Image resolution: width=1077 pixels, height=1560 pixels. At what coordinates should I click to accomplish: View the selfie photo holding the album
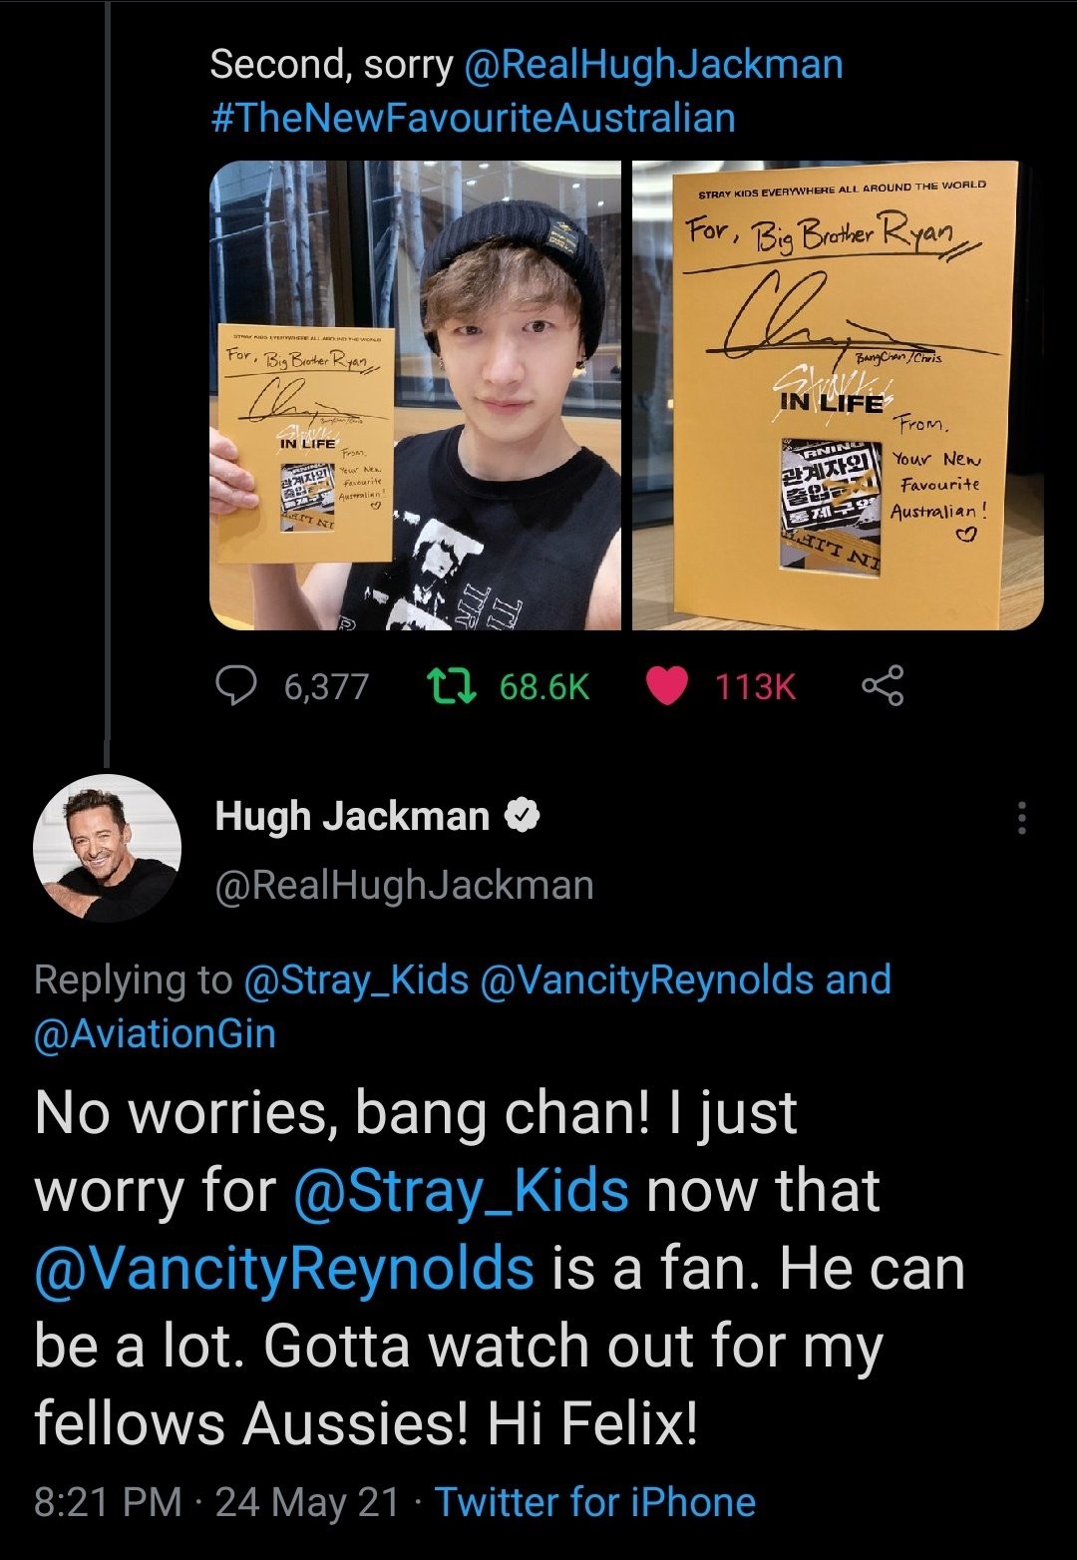[x=415, y=395]
